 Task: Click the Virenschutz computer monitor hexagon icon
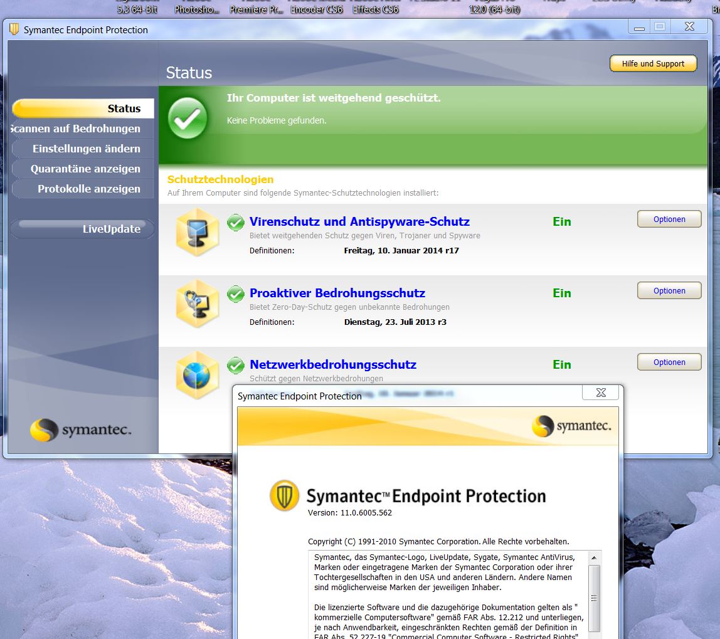[x=198, y=232]
